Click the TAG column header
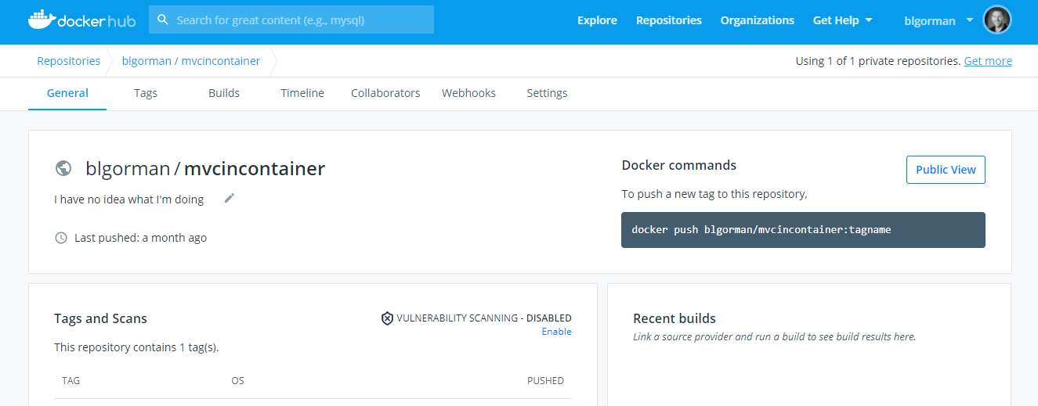 (x=71, y=381)
